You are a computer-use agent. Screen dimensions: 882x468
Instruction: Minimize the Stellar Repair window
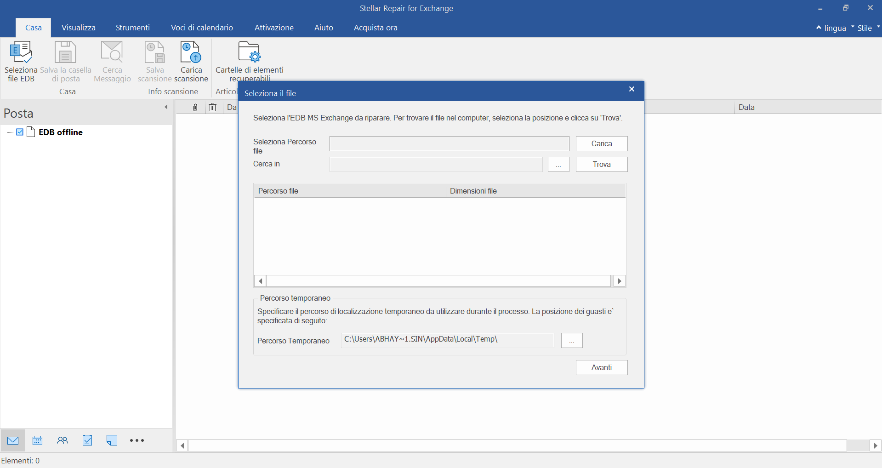[x=820, y=8]
